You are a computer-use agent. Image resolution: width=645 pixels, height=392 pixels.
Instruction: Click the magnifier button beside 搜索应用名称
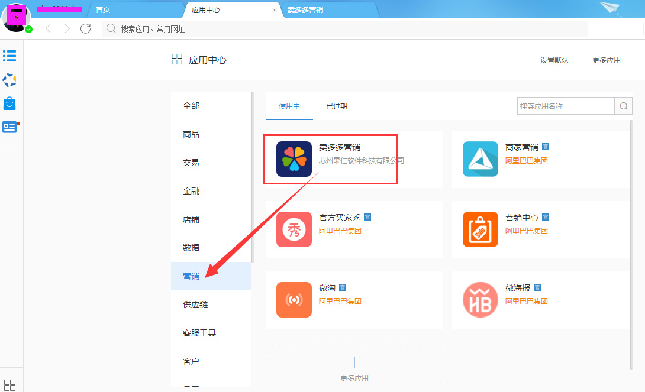point(624,106)
